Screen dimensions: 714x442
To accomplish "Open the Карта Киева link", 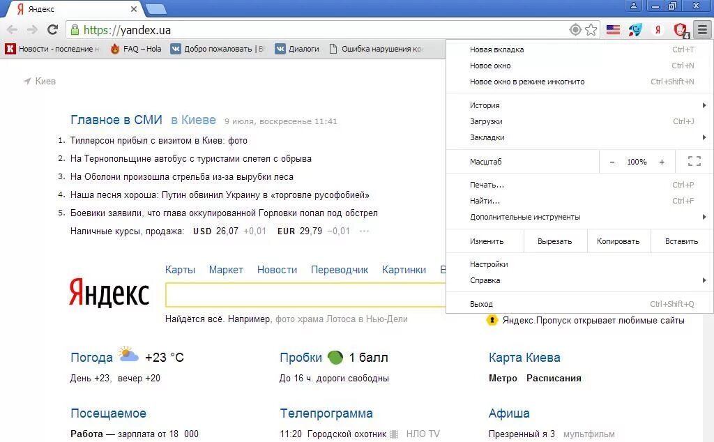I will click(x=524, y=358).
